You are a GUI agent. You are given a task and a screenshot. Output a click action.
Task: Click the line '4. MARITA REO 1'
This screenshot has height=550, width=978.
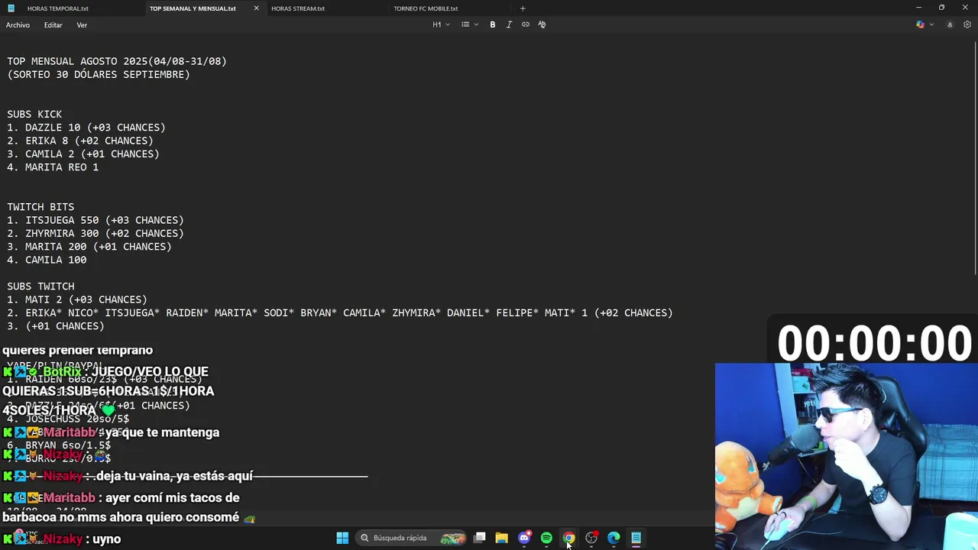click(x=53, y=167)
